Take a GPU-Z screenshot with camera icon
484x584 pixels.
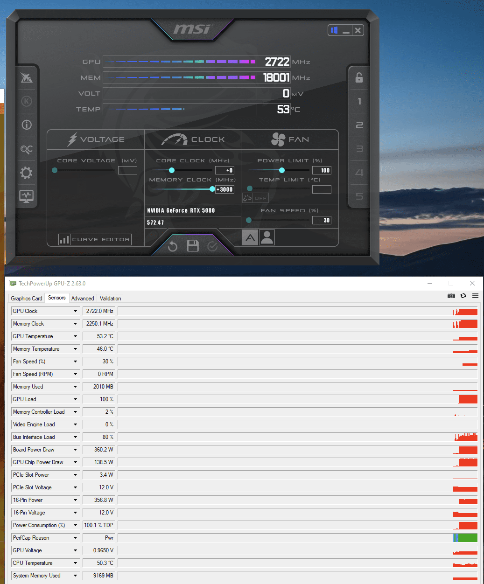click(451, 296)
